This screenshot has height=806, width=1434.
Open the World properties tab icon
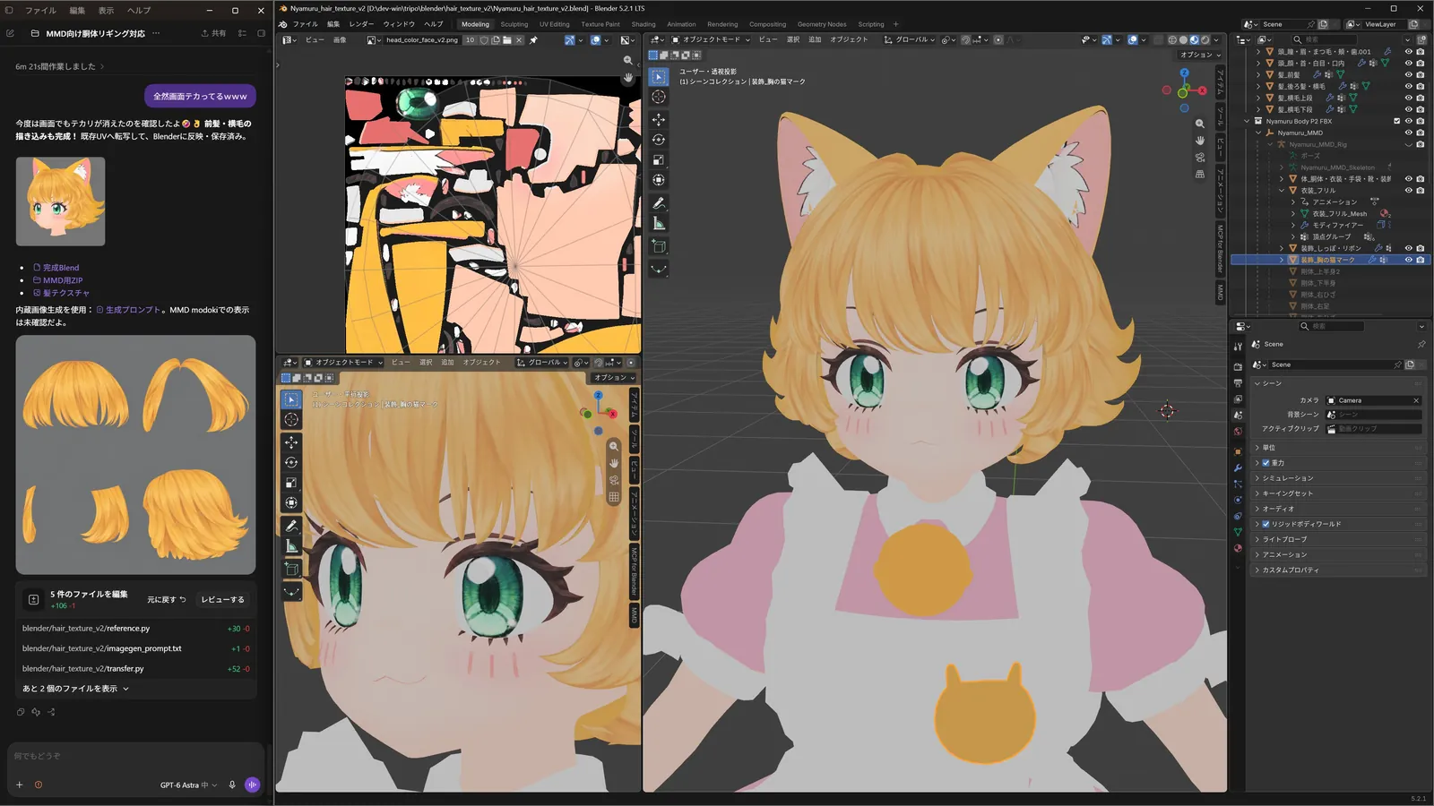[x=1238, y=432]
